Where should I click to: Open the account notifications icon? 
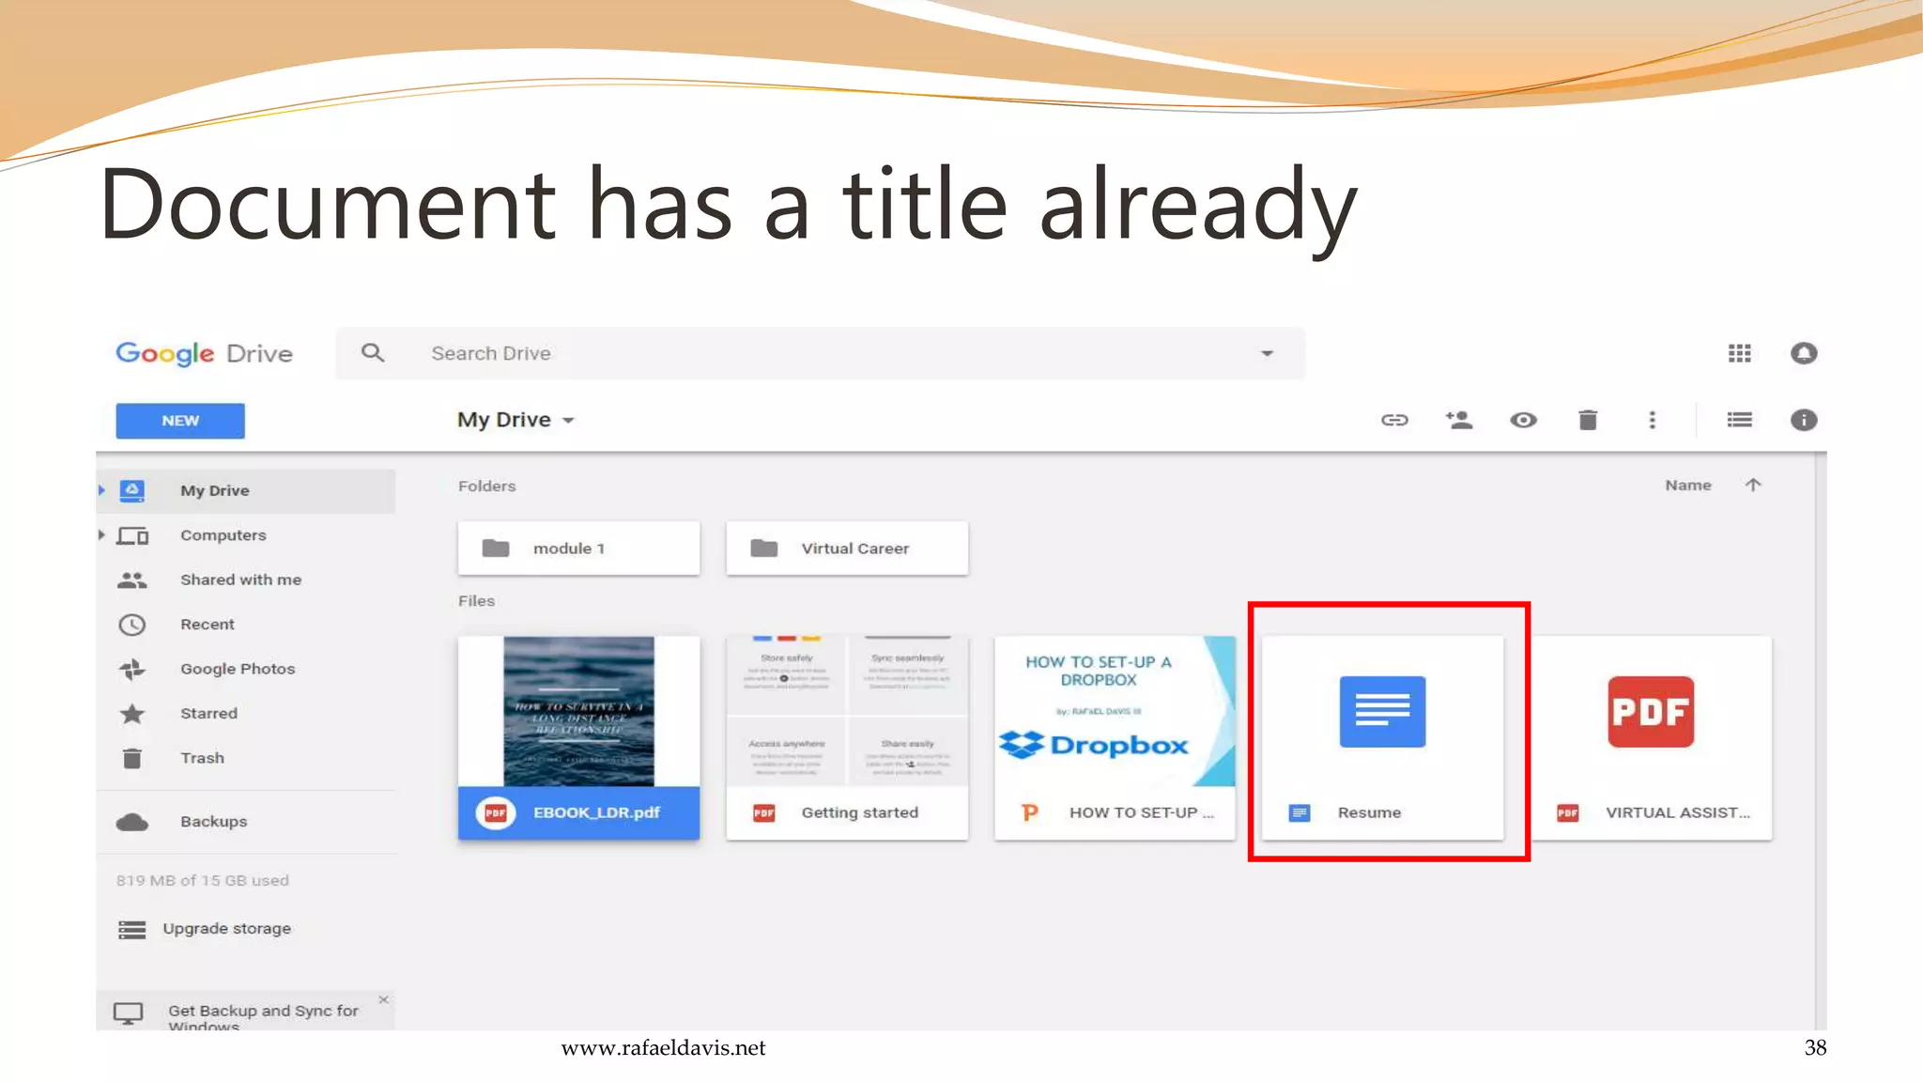(1804, 353)
